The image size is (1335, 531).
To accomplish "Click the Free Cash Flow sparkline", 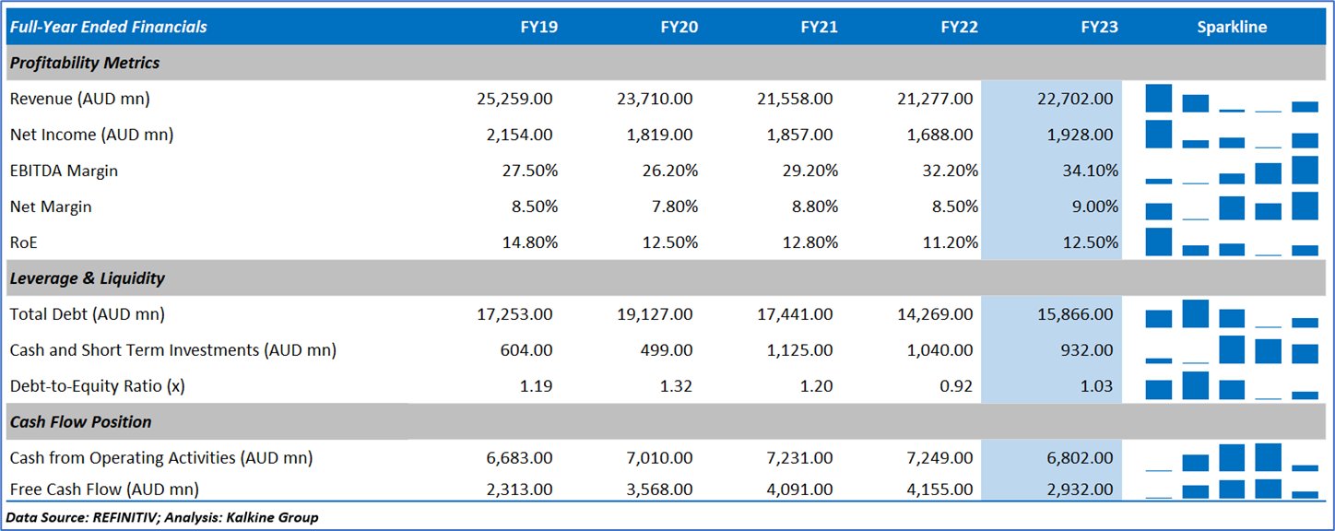I will tap(1232, 489).
